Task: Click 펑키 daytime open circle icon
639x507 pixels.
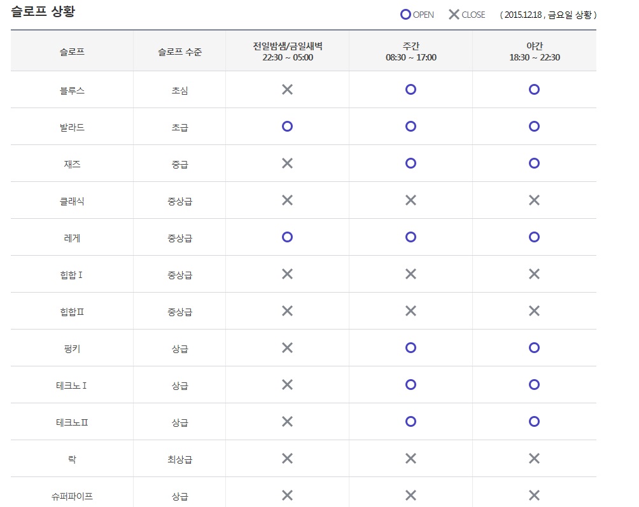Action: (411, 348)
